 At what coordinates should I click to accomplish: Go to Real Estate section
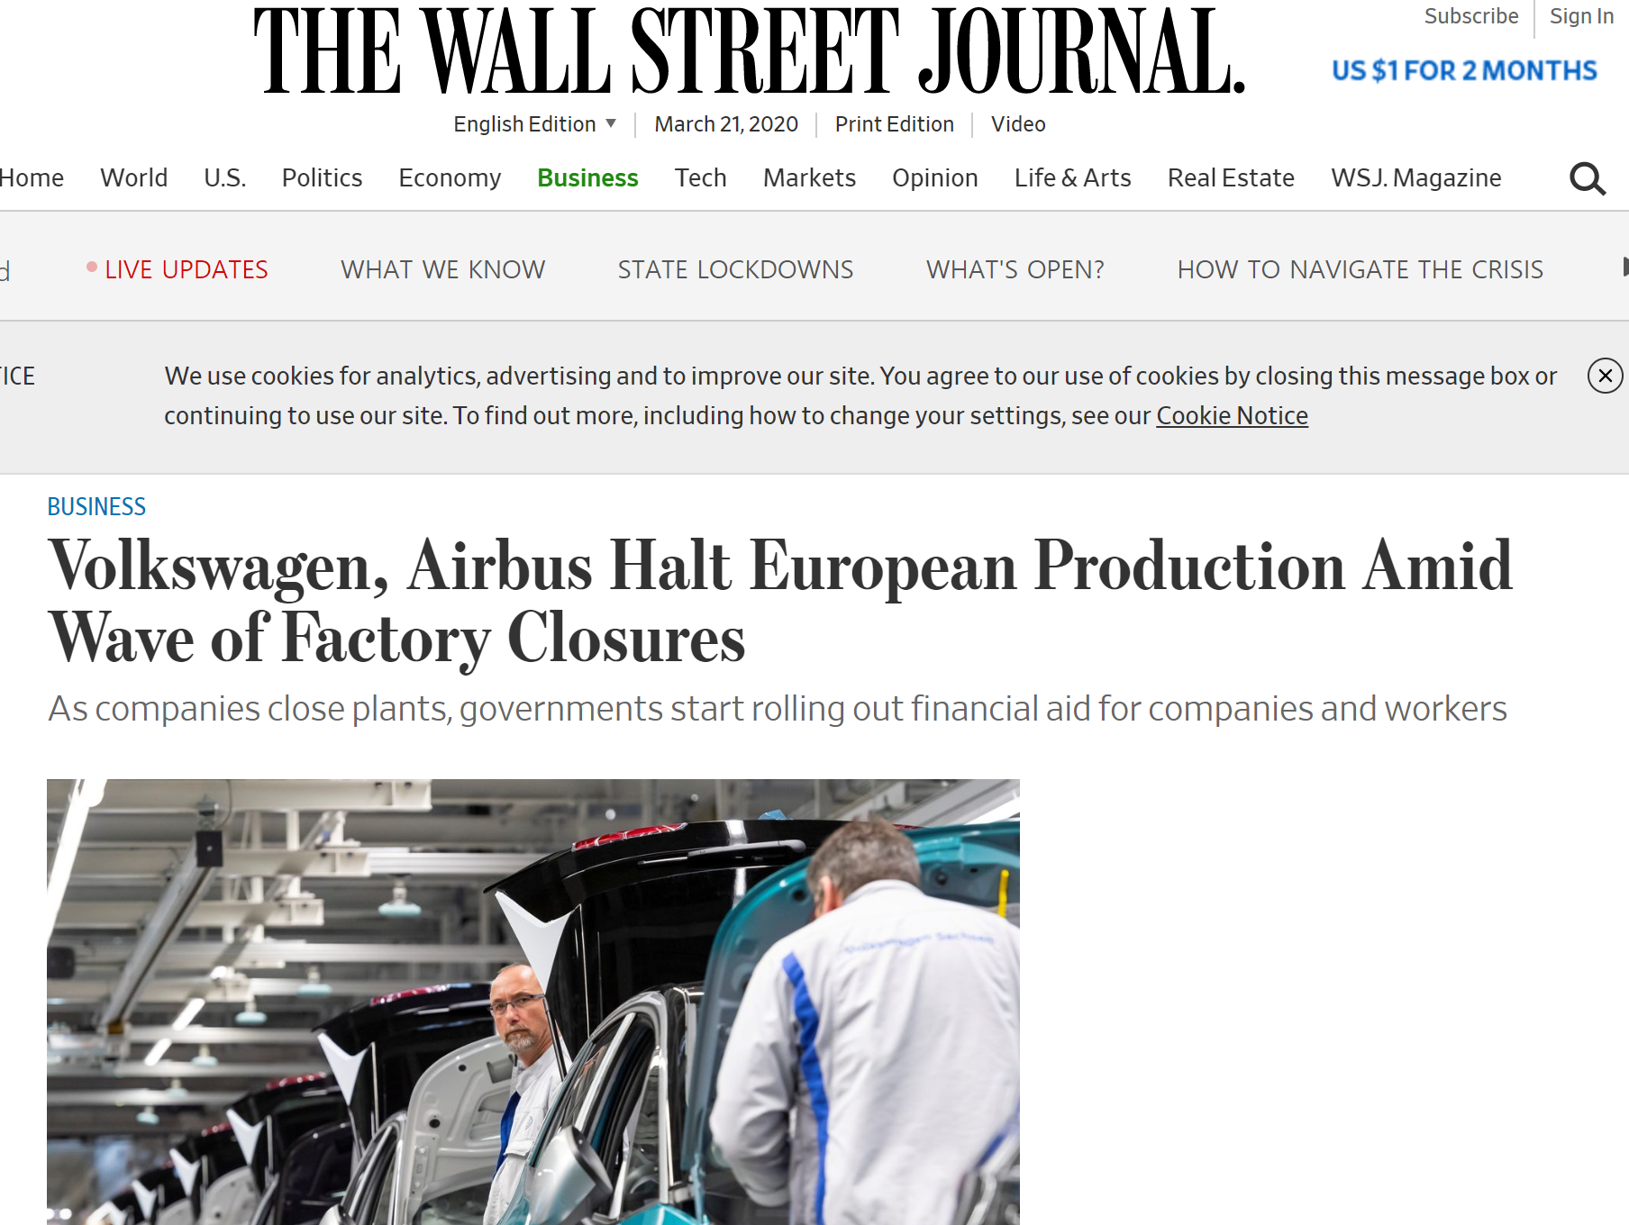tap(1231, 178)
